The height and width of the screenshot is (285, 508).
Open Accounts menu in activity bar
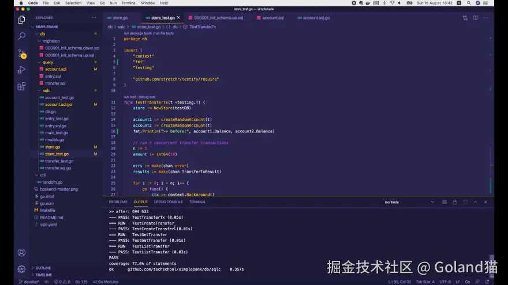[21, 252]
